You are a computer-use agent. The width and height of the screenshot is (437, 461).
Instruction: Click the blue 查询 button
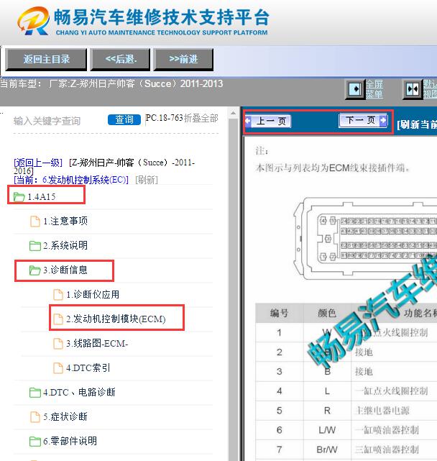pyautogui.click(x=124, y=119)
